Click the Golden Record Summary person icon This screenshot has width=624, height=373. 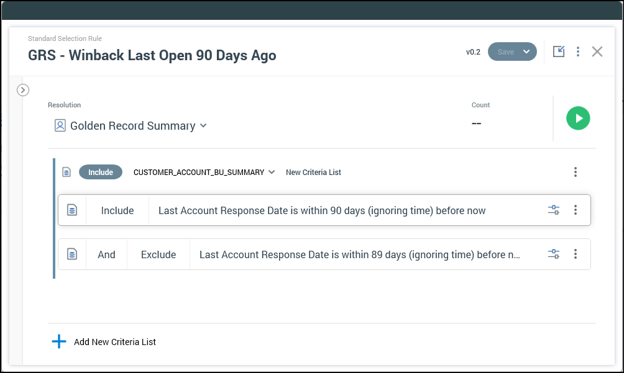click(60, 126)
